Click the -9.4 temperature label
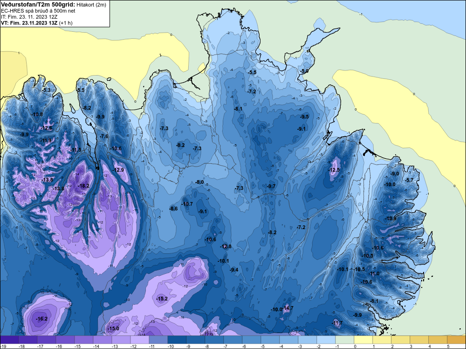The image size is (466, 349). [x=234, y=270]
